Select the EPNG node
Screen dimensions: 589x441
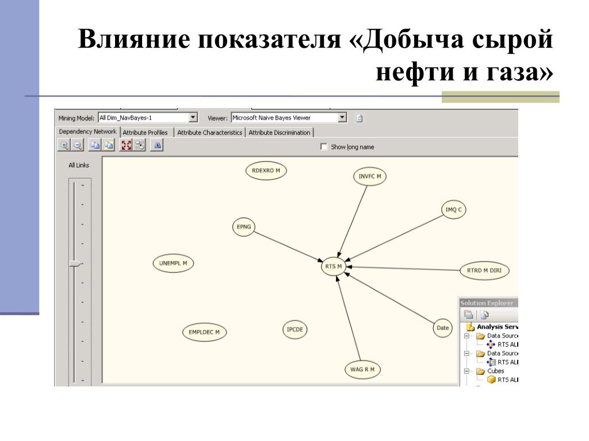coord(244,227)
